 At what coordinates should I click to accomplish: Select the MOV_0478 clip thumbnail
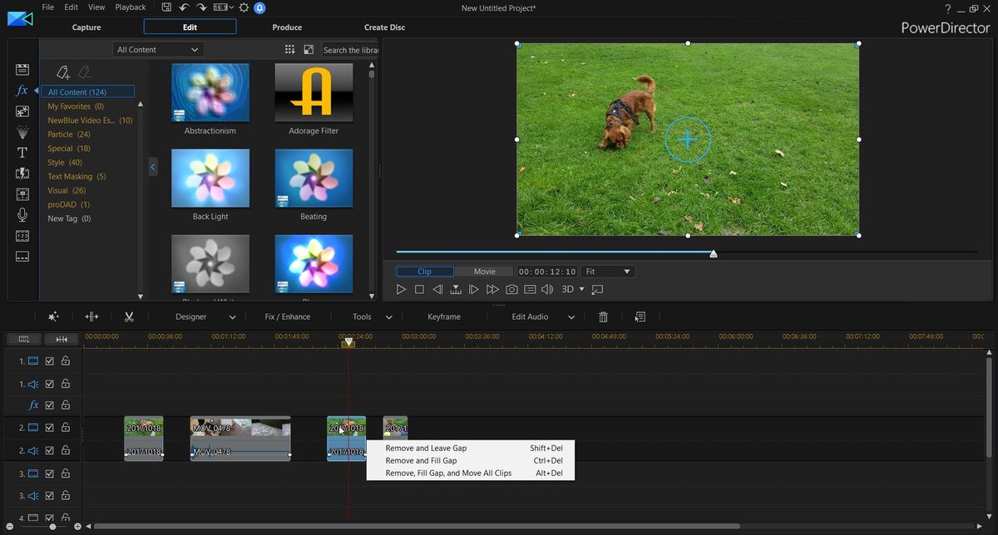pos(240,428)
